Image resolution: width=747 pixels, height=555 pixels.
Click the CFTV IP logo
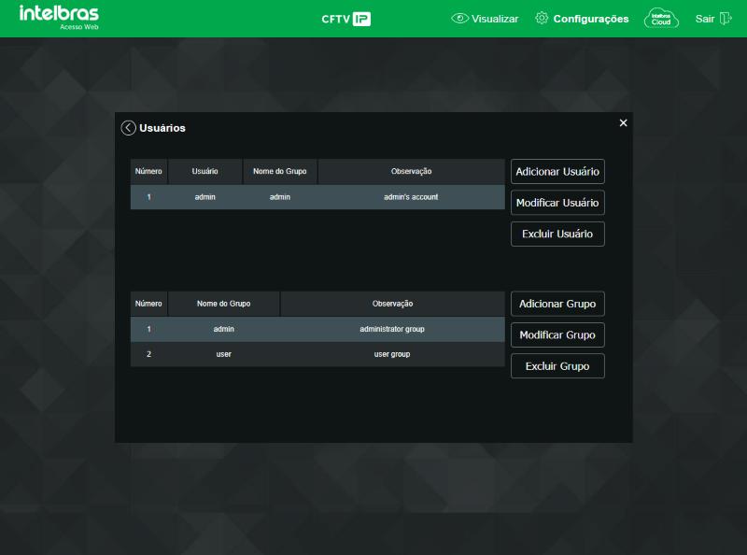pos(345,19)
